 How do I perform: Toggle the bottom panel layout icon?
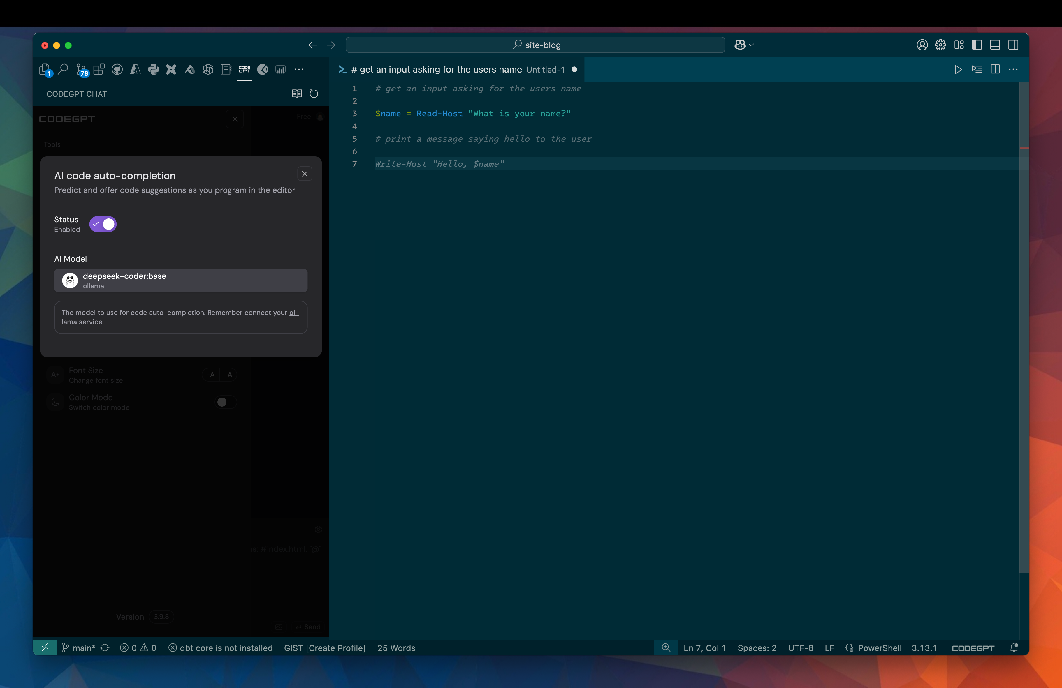coord(995,45)
